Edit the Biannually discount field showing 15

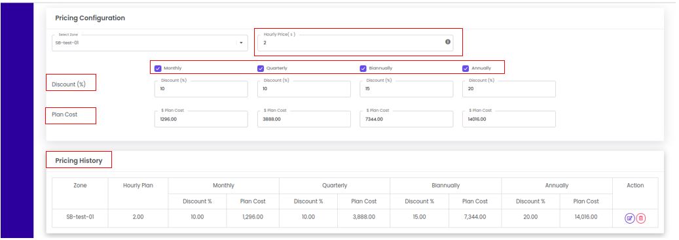pos(407,89)
